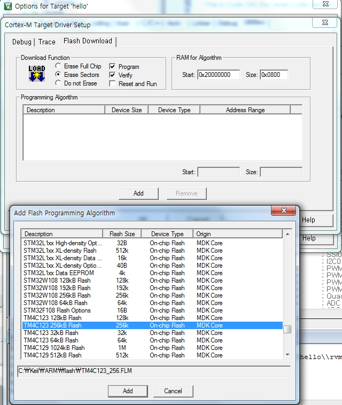Select the Flash Download tab
Viewport: 342px width, 405px height.
coord(88,41)
